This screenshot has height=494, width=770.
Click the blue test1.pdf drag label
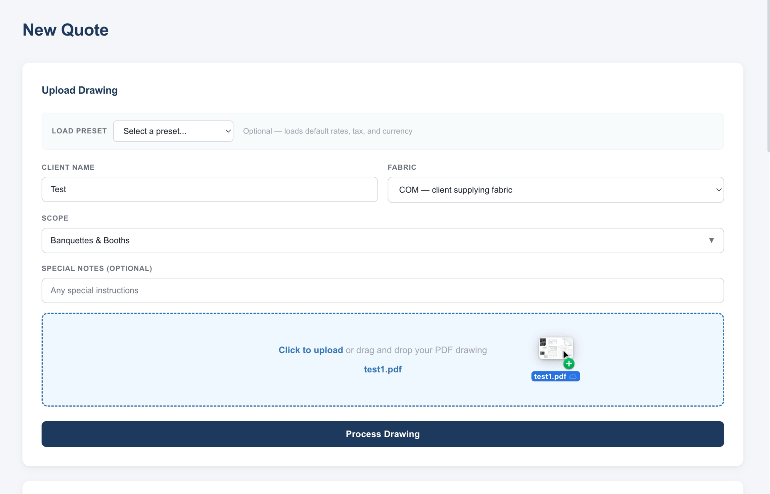tap(555, 376)
